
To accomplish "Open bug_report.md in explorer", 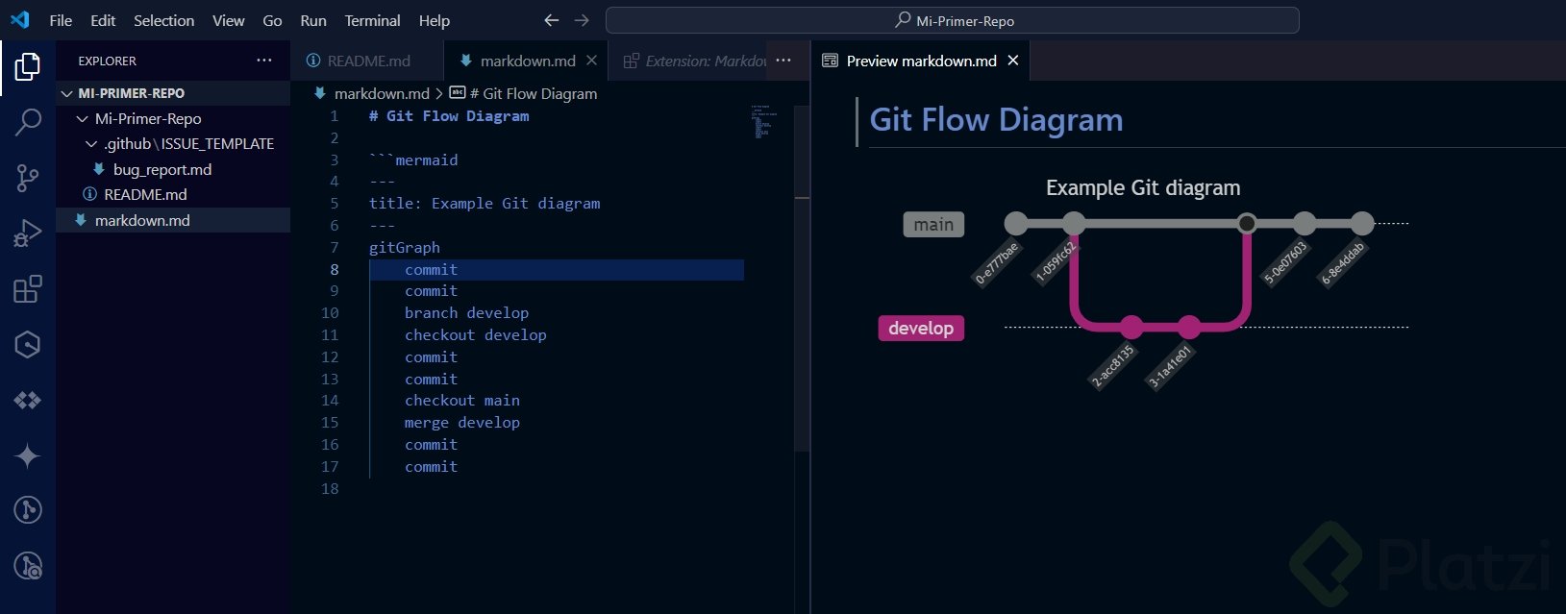I will (162, 169).
